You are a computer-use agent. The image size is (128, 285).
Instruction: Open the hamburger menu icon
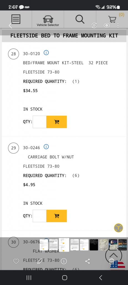point(16,19)
